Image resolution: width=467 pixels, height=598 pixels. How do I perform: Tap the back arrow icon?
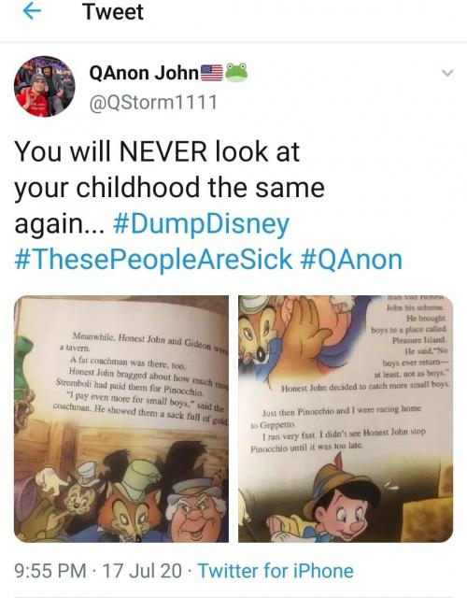32,11
